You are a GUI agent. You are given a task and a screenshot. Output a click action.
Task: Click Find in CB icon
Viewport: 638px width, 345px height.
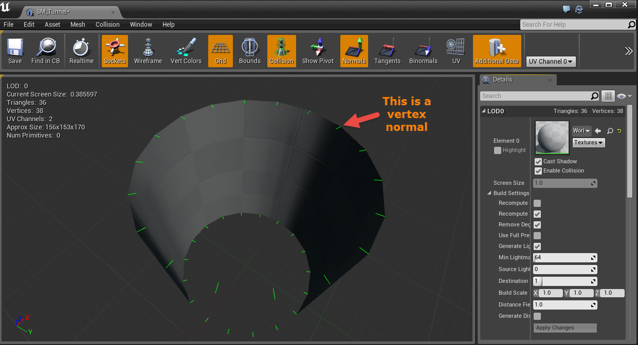(45, 51)
